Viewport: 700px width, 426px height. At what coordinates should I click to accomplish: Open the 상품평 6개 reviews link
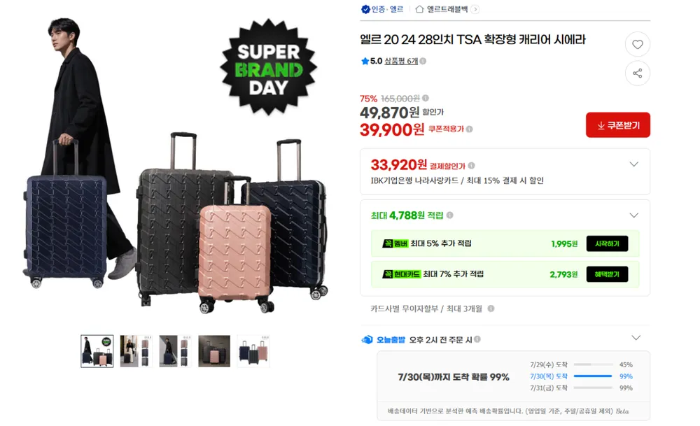tap(401, 61)
